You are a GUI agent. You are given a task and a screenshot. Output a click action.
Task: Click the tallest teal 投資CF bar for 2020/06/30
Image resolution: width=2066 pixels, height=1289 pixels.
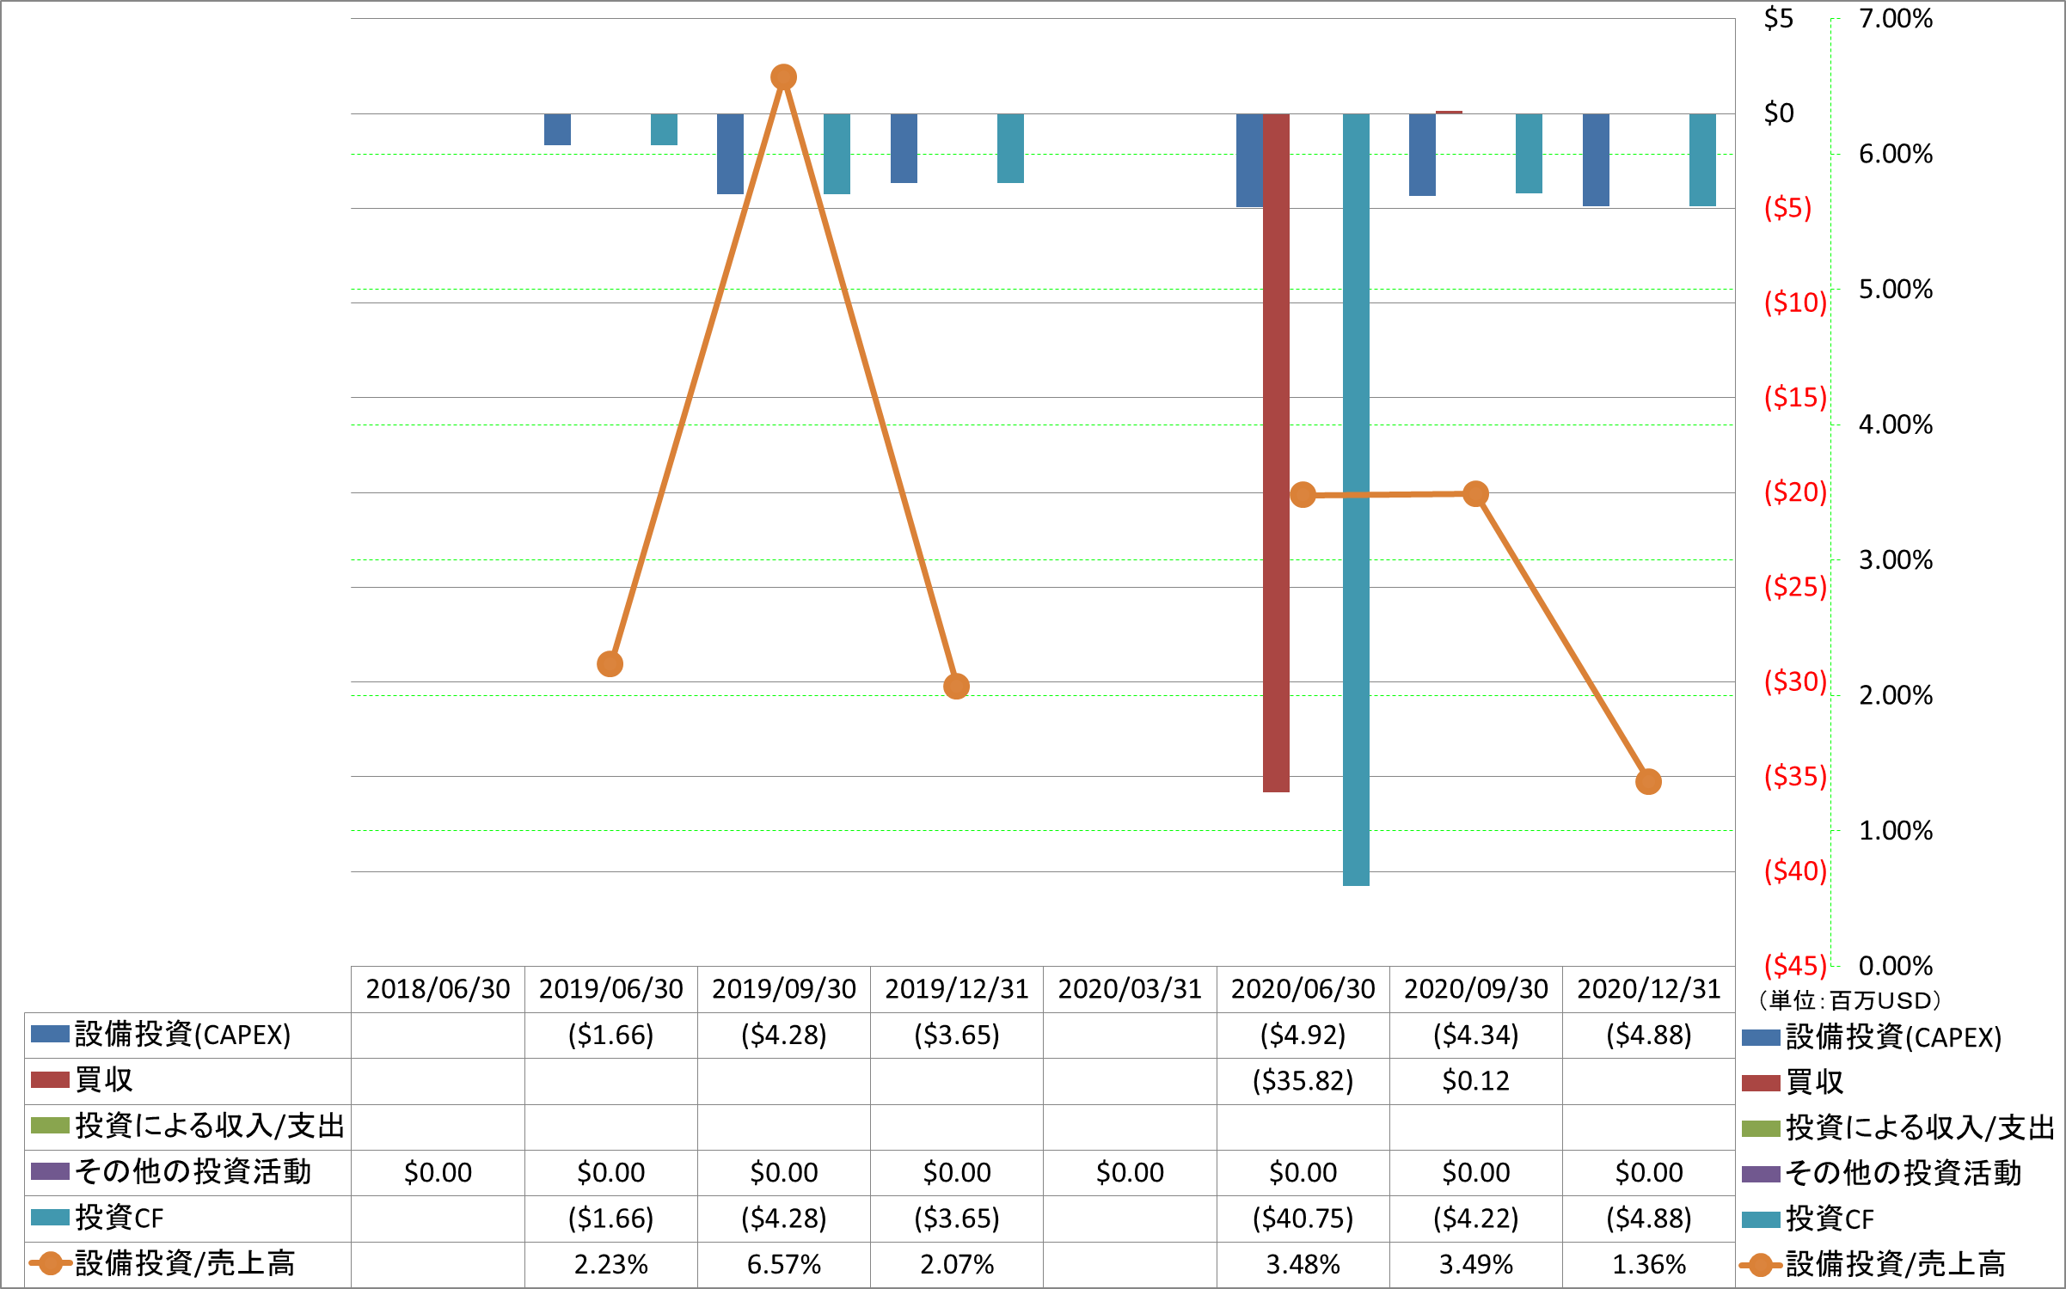click(1356, 499)
